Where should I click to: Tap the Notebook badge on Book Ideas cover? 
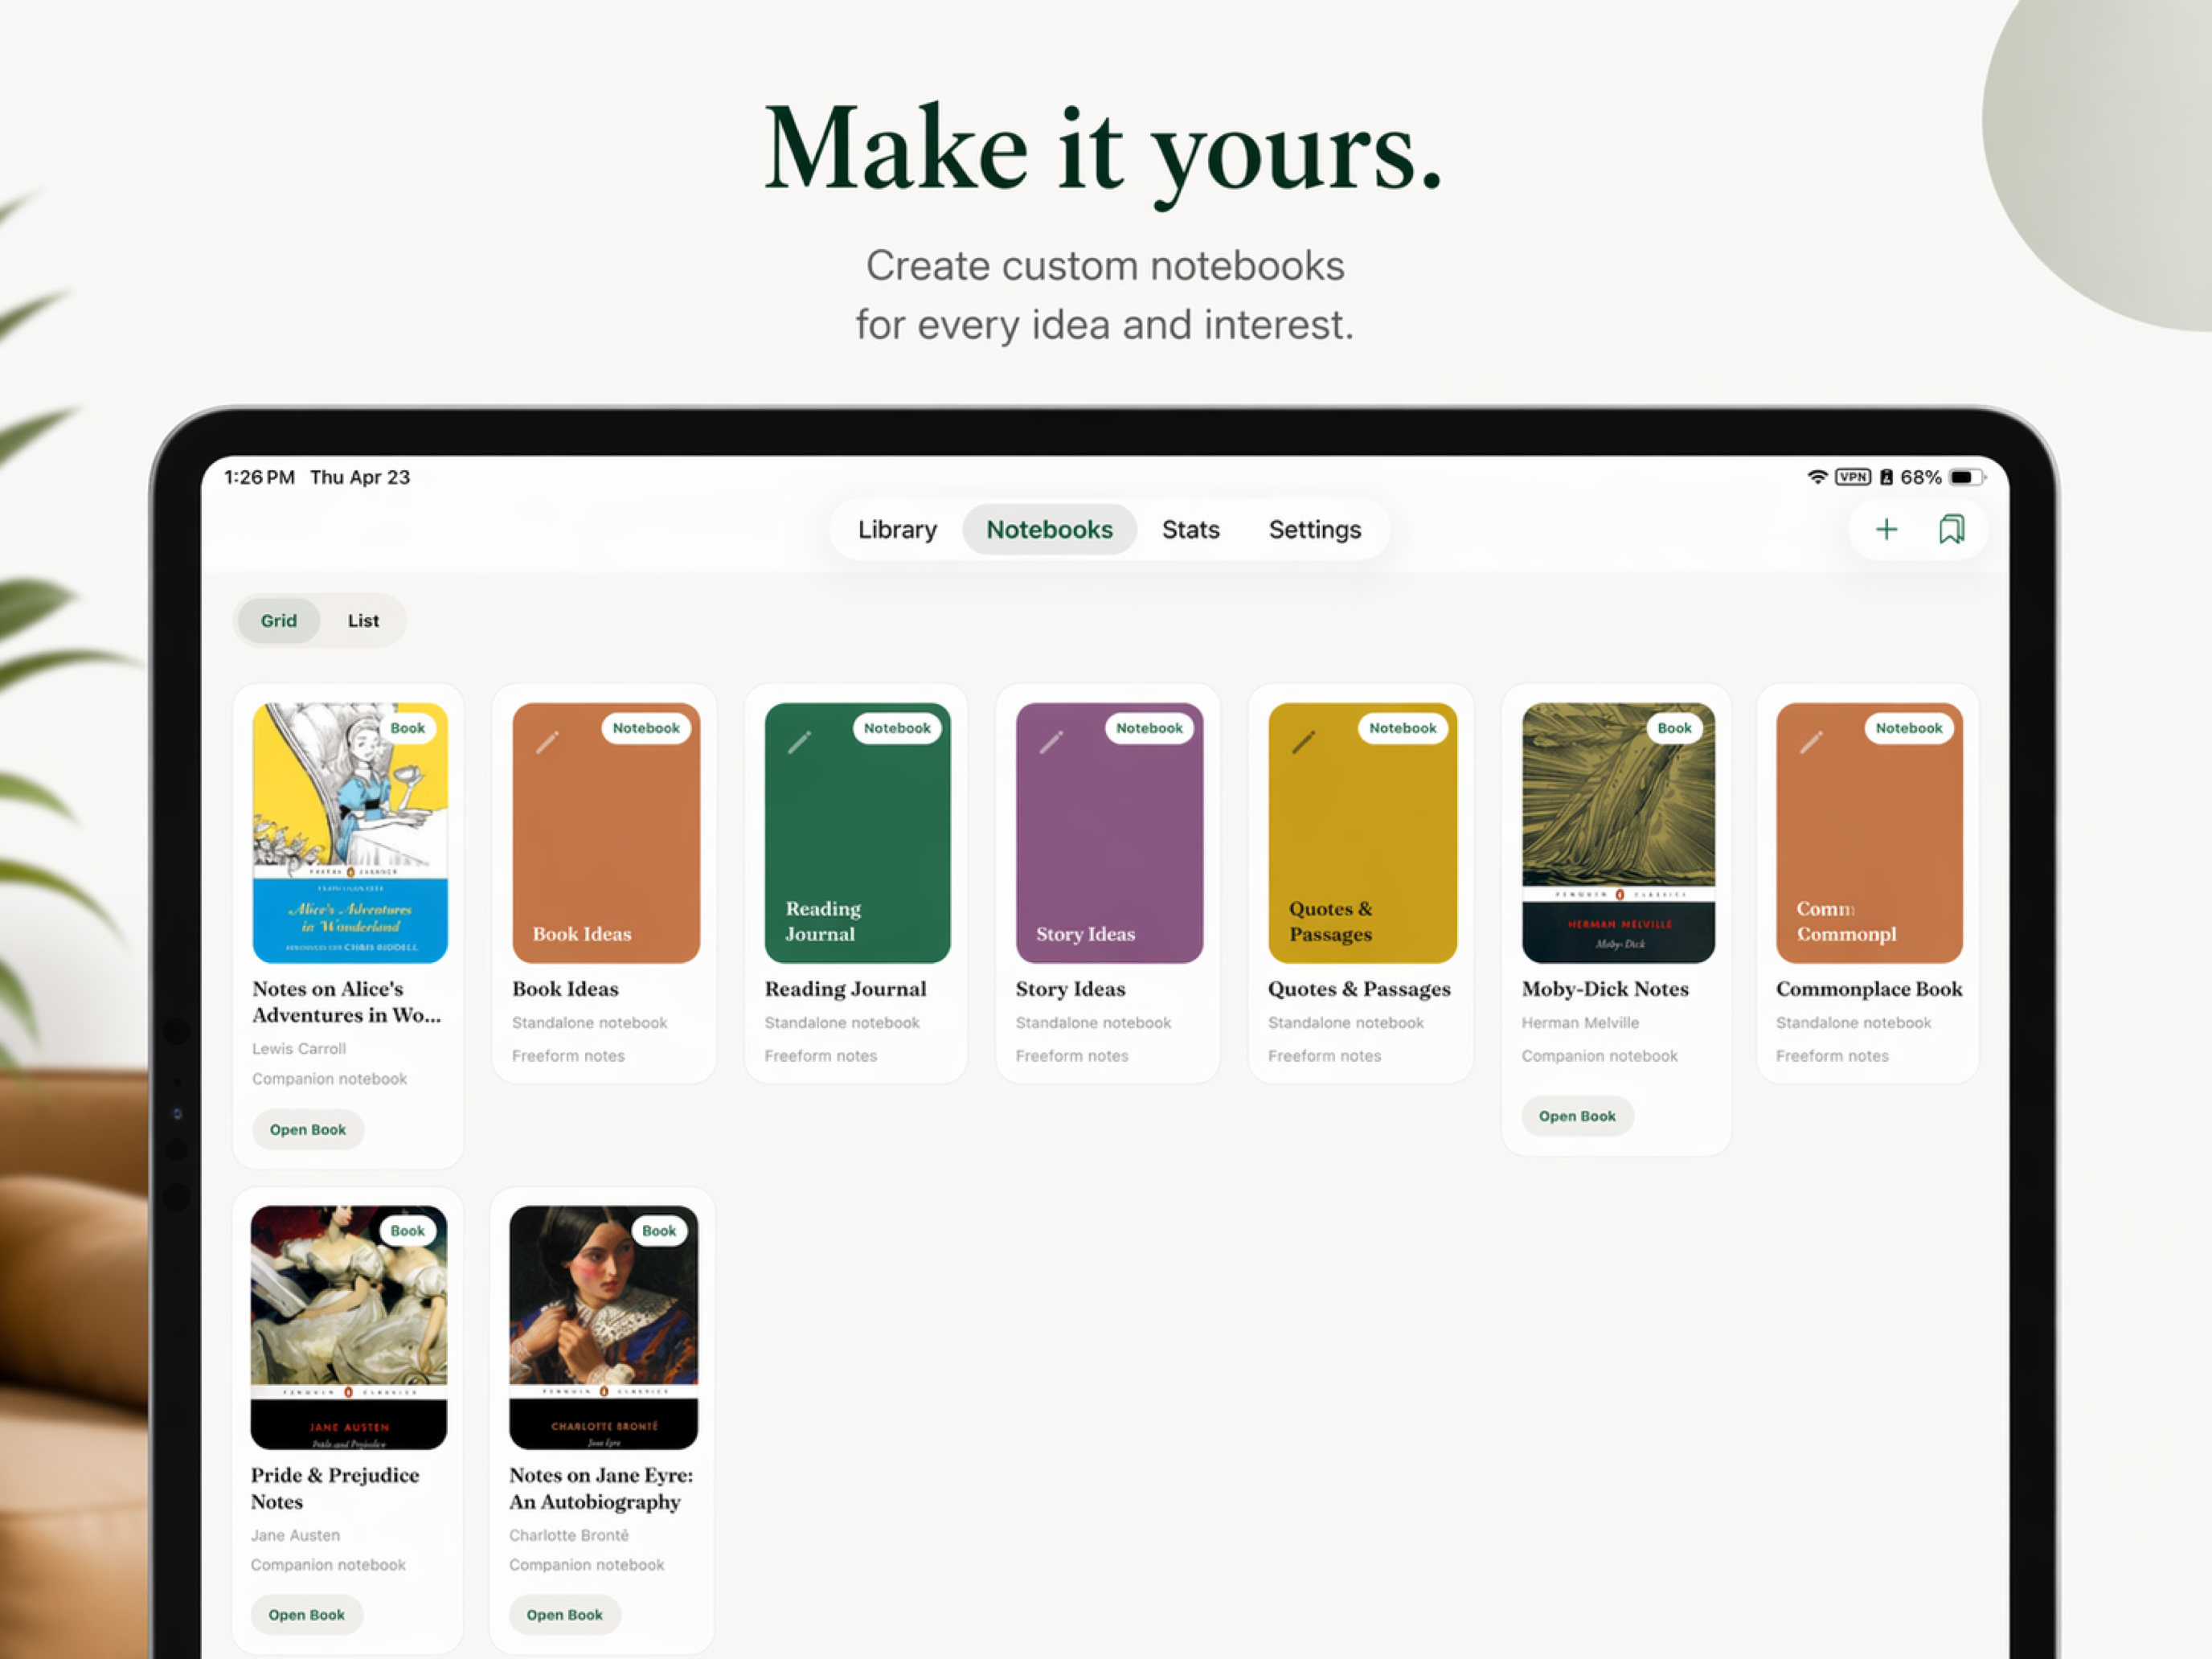tap(646, 728)
